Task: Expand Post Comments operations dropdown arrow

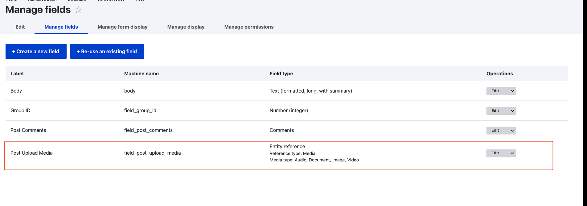Action: [512, 130]
